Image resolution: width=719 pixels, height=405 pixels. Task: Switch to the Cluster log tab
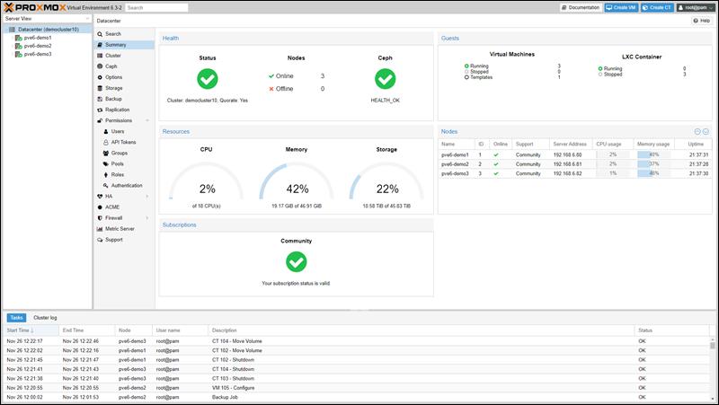pyautogui.click(x=45, y=318)
